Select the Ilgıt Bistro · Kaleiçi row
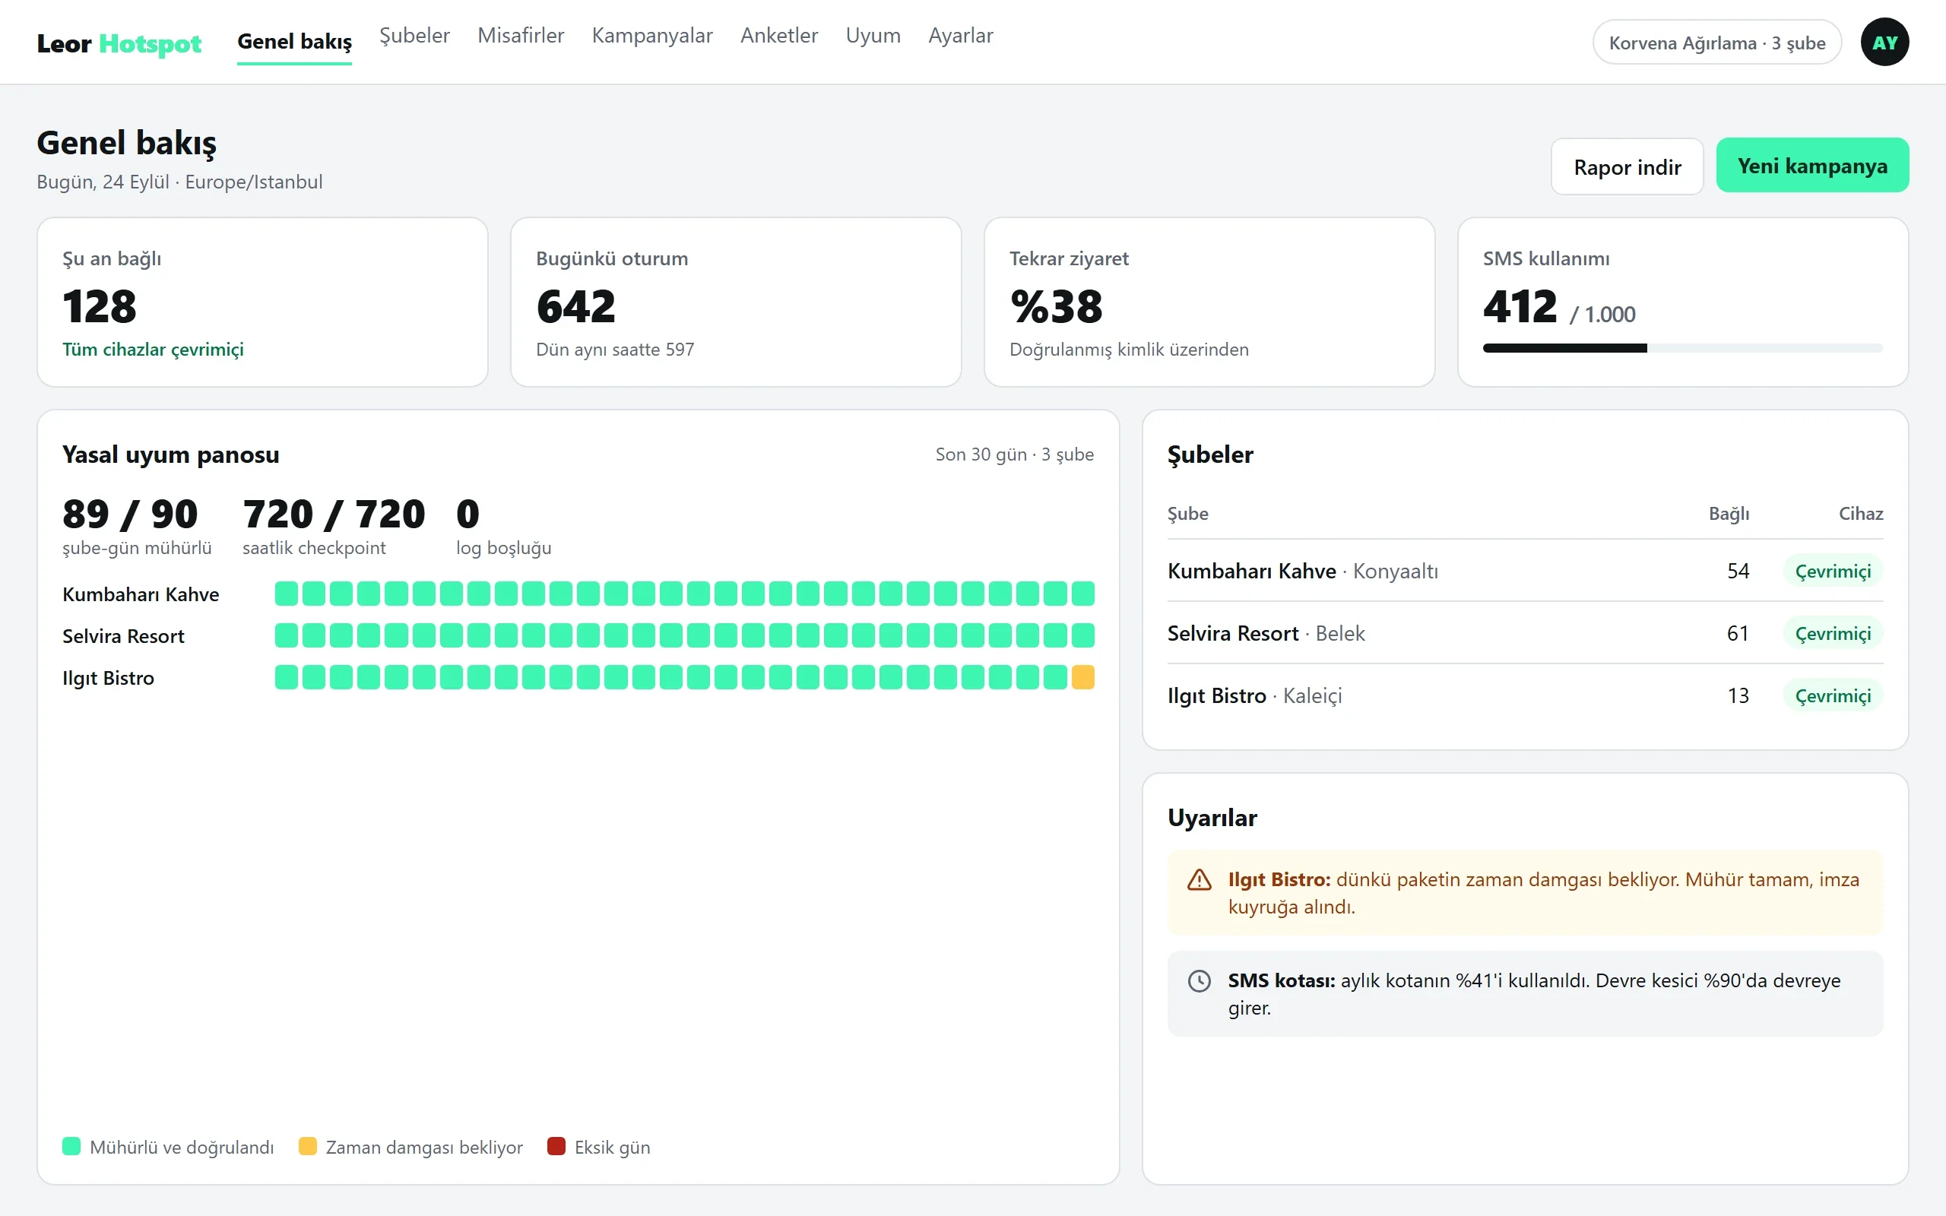 (1525, 695)
